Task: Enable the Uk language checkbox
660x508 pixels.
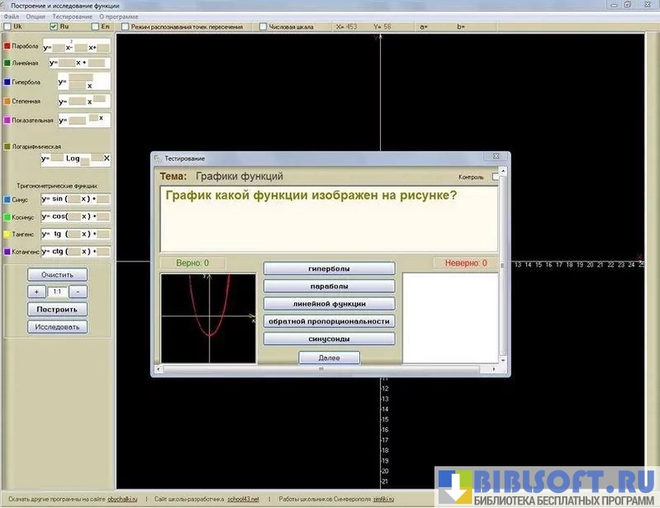Action: pos(8,27)
